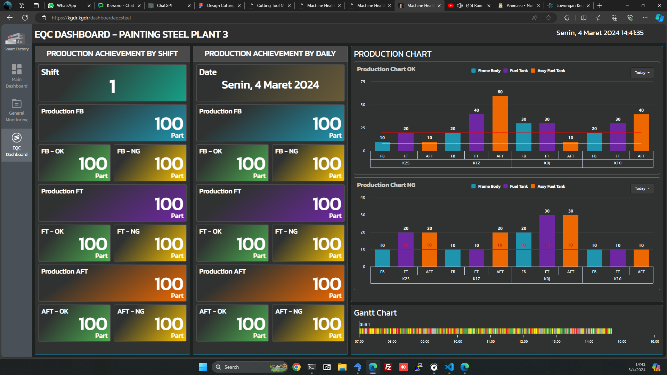Add page to favorites star icon
Viewport: 667px width, 375px height.
[548, 18]
